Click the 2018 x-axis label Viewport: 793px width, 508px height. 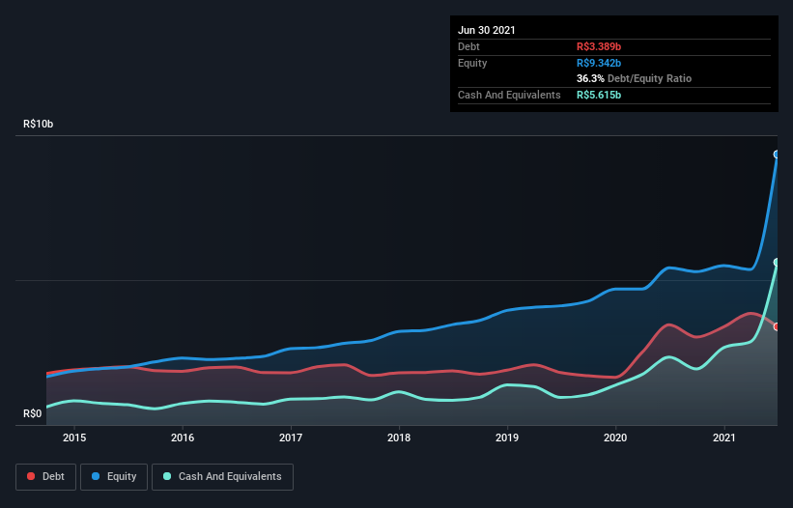tap(399, 437)
